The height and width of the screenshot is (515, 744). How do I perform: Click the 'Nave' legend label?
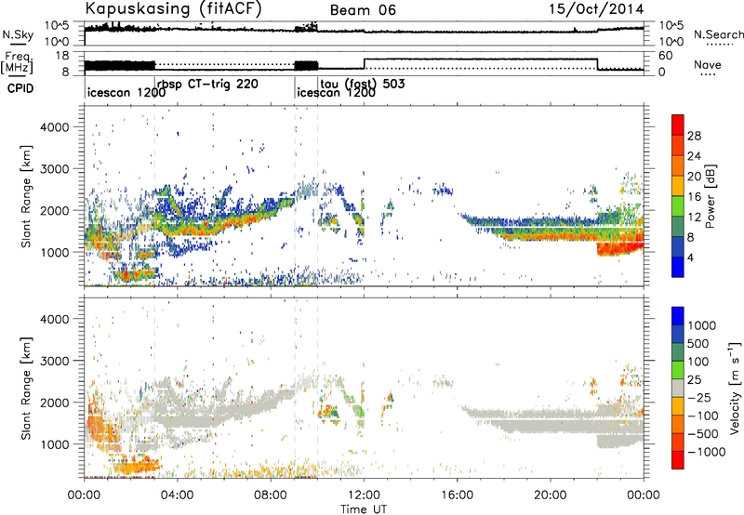tap(708, 65)
